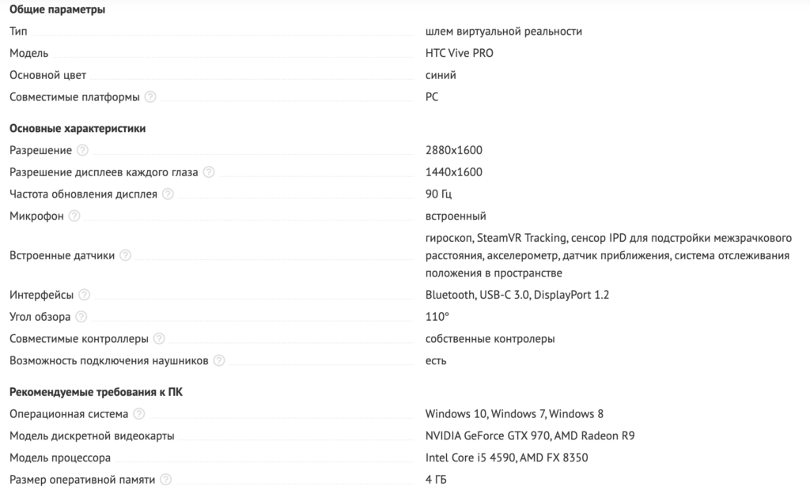Show help for Размер оперативной памяти
810x501 pixels.
[x=166, y=480]
